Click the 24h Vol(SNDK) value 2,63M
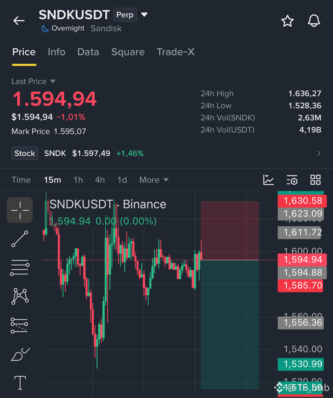The image size is (333, 398). tap(309, 118)
